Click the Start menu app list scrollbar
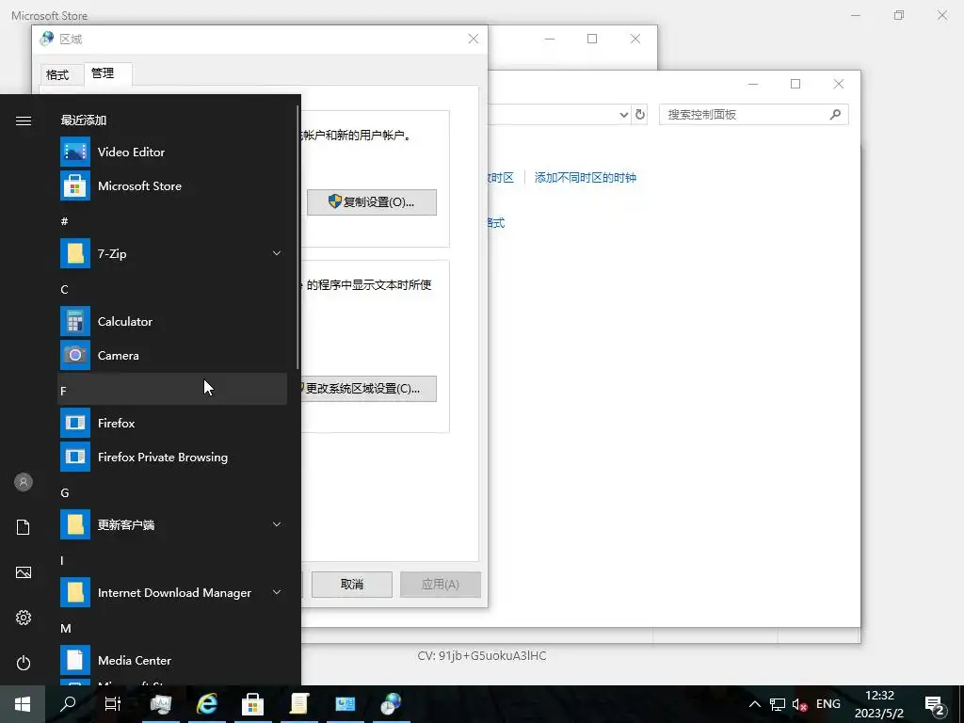 (x=297, y=238)
